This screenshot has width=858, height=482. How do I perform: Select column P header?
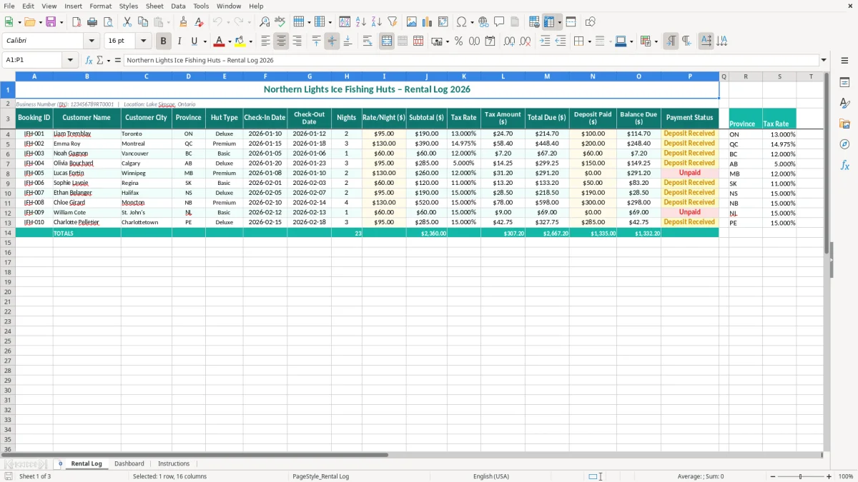[x=690, y=76]
